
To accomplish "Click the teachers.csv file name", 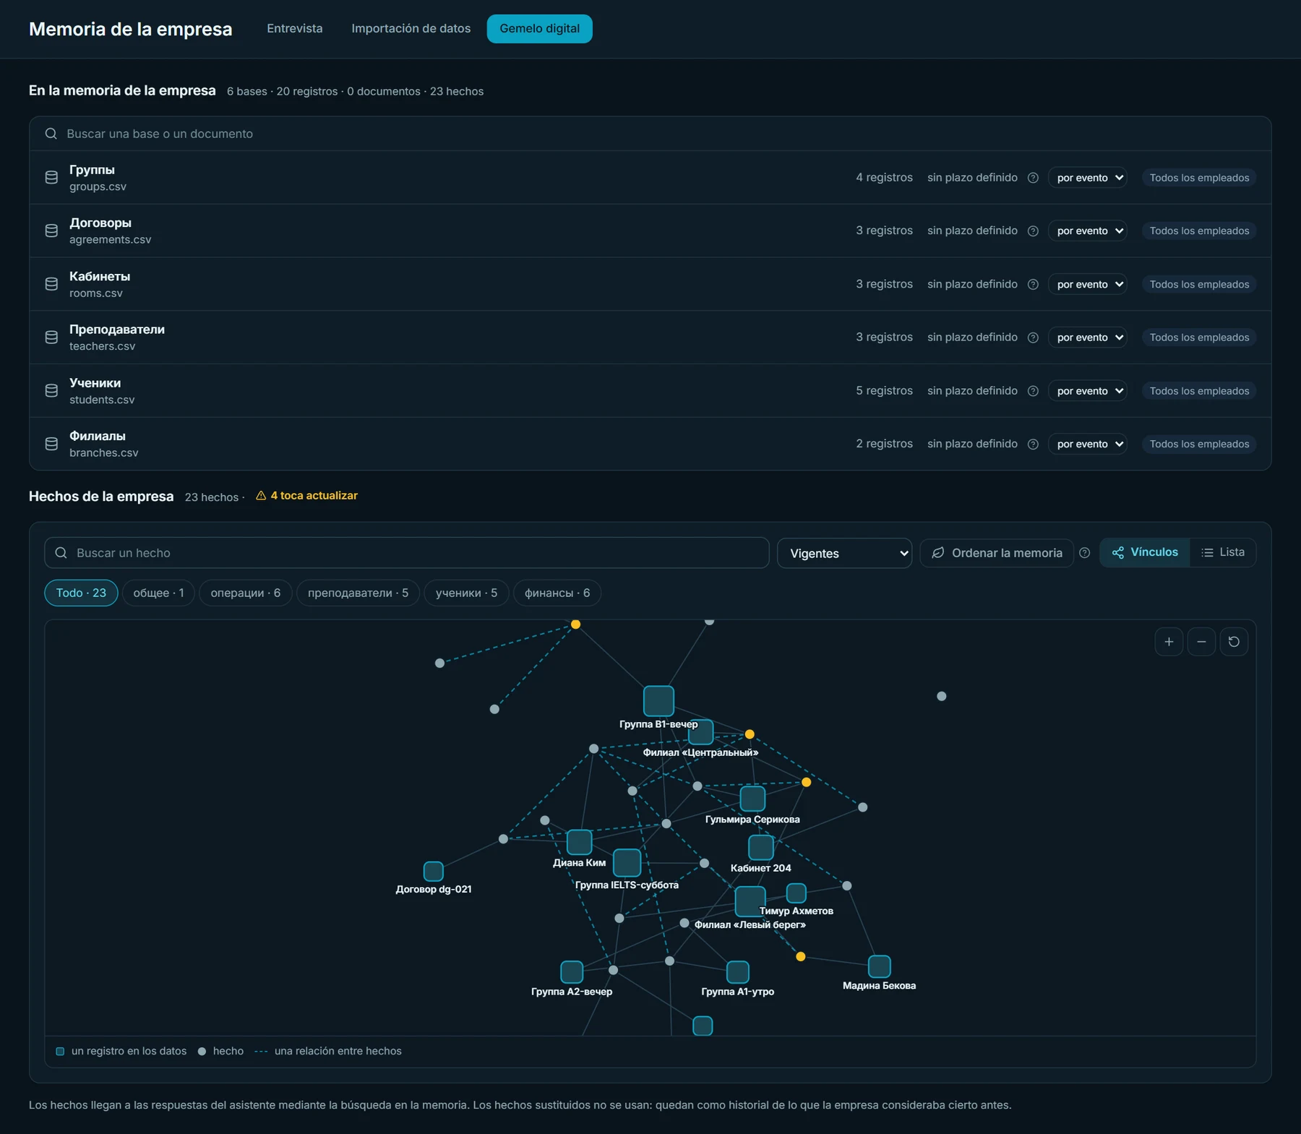I will pos(102,346).
